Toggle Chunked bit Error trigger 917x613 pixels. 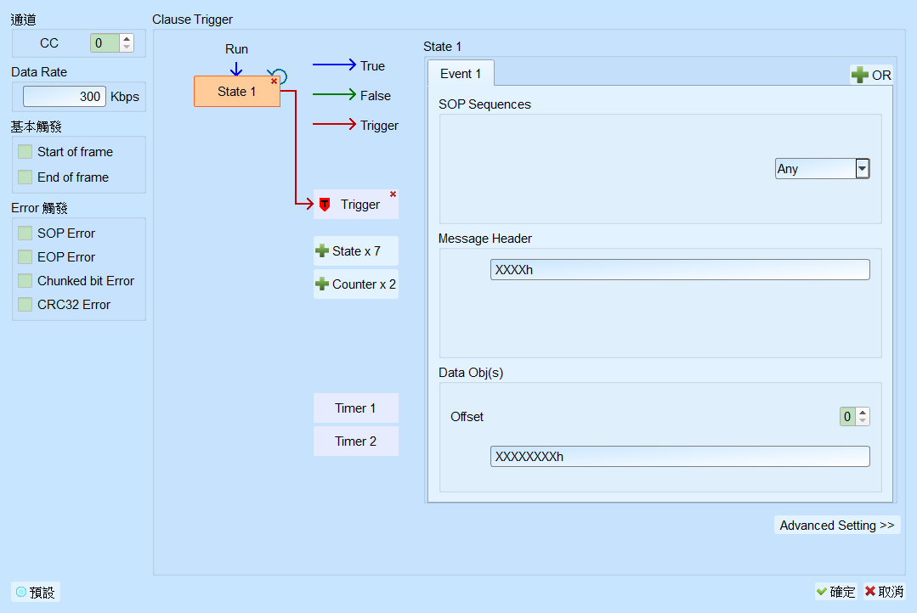pyautogui.click(x=25, y=281)
